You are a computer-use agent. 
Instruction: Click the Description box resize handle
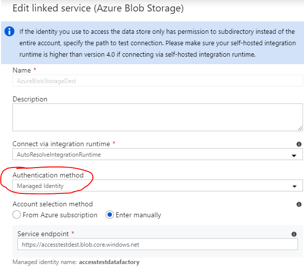click(300, 128)
